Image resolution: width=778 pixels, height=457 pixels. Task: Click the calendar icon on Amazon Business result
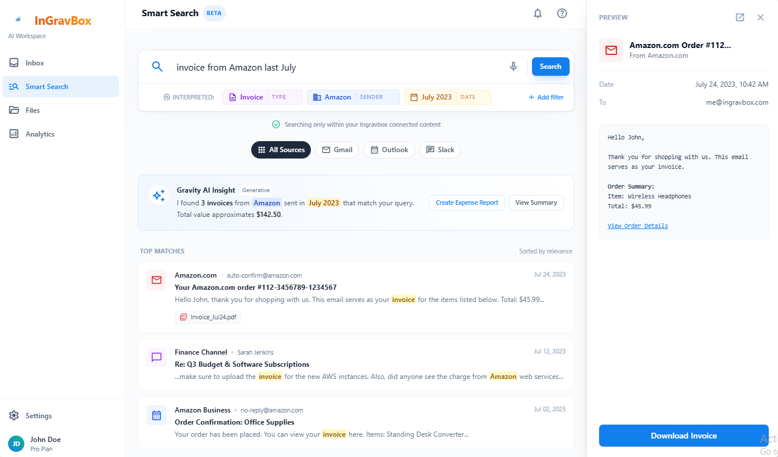[156, 415]
